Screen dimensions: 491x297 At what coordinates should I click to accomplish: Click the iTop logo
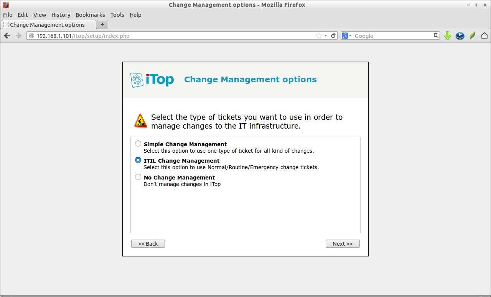point(152,80)
